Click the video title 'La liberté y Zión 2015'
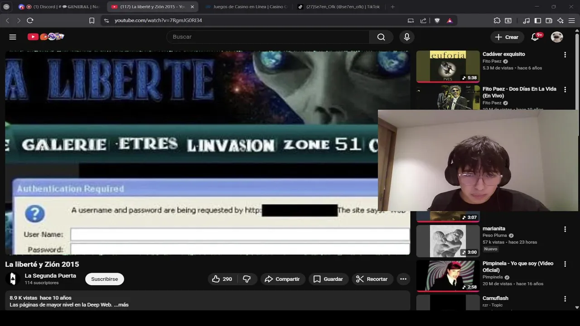580x326 pixels. click(42, 264)
